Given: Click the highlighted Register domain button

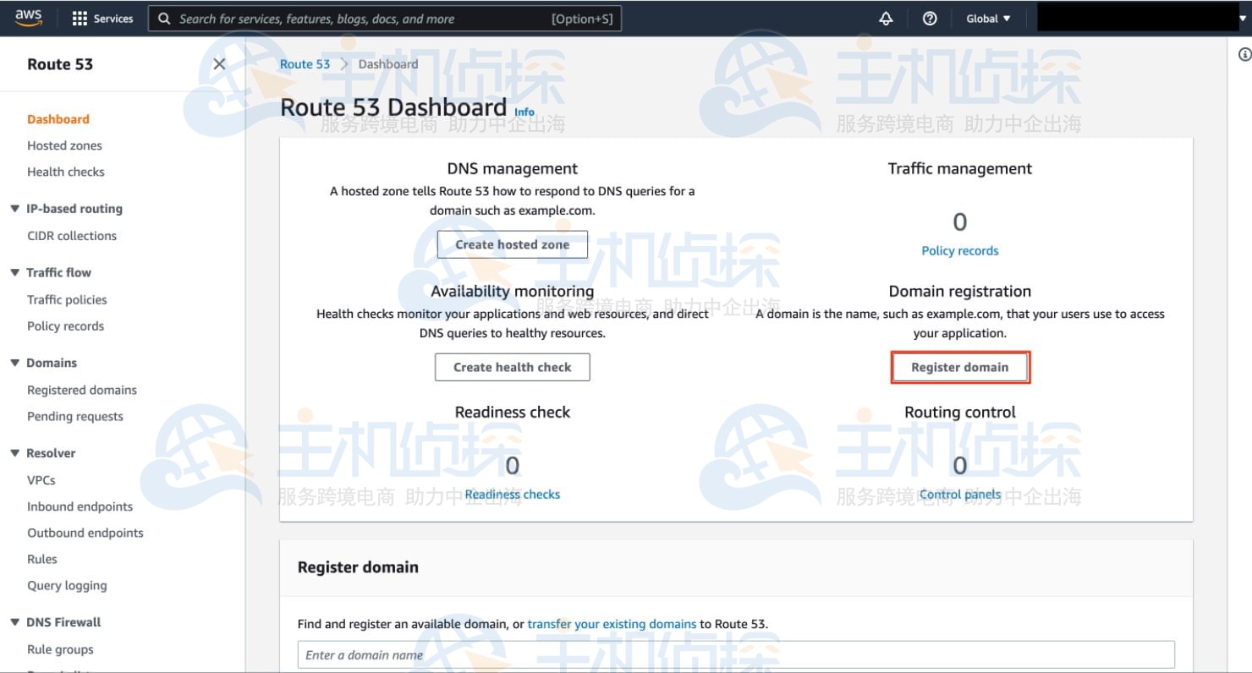Looking at the screenshot, I should pyautogui.click(x=959, y=367).
